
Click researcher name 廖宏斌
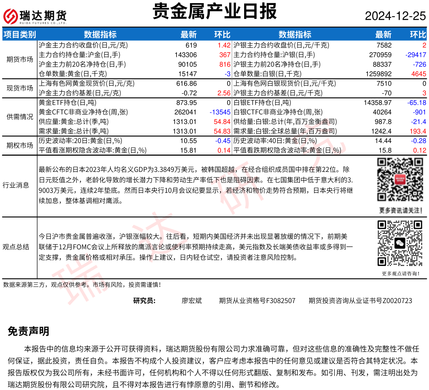pyautogui.click(x=192, y=301)
